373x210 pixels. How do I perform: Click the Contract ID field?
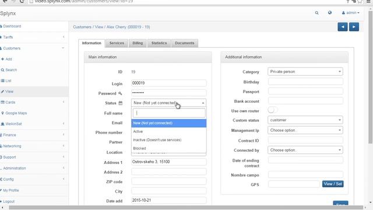point(305,140)
